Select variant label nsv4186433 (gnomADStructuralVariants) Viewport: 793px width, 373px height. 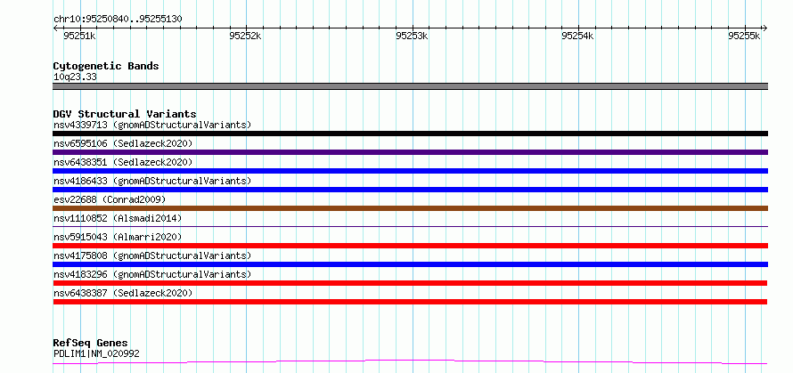(x=152, y=181)
